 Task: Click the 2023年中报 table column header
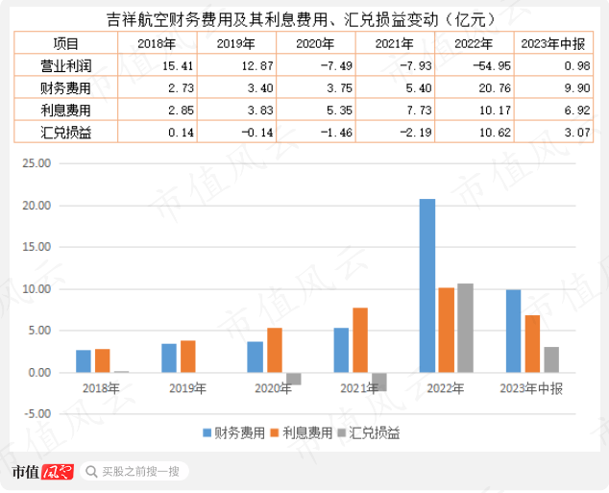[x=553, y=43]
